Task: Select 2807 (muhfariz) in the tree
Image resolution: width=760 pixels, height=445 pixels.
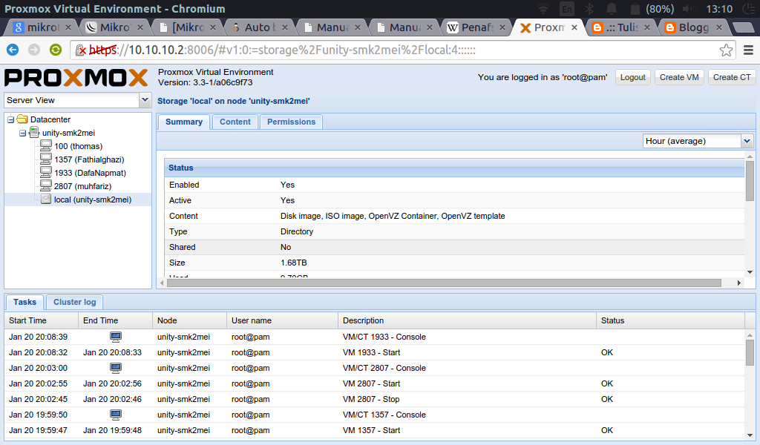Action: pyautogui.click(x=82, y=186)
